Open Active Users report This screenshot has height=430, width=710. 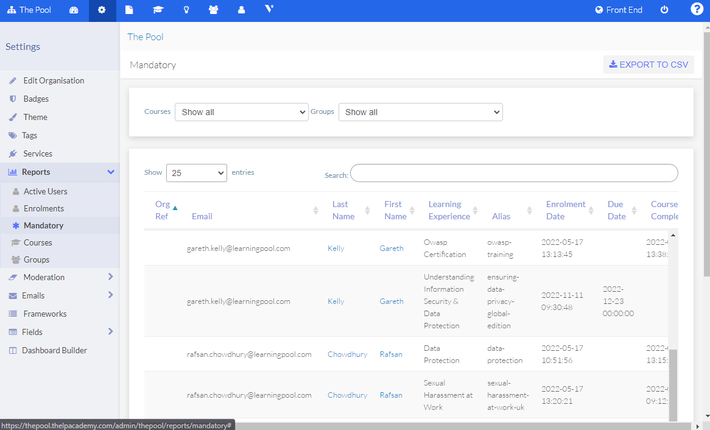pos(45,191)
